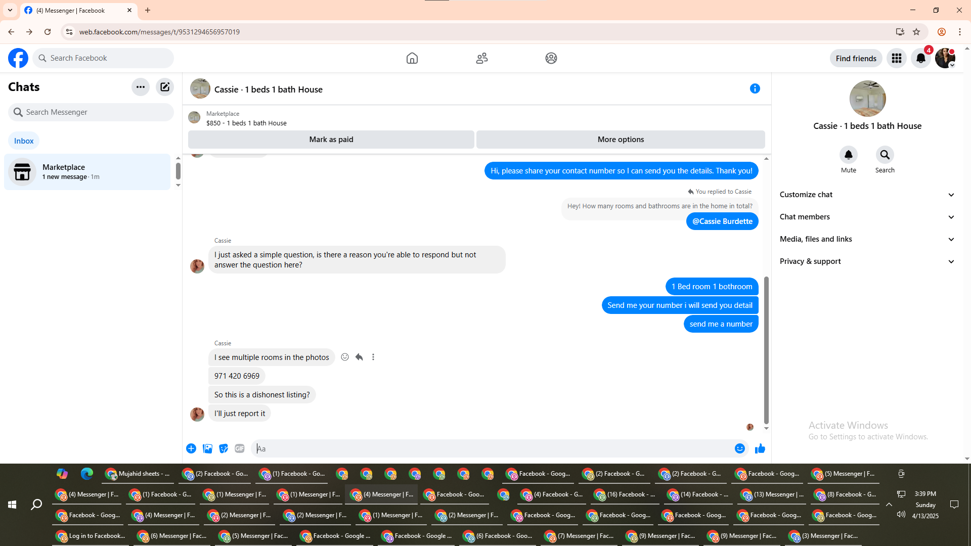Click the GIF picker icon
Image resolution: width=971 pixels, height=546 pixels.
tap(239, 448)
